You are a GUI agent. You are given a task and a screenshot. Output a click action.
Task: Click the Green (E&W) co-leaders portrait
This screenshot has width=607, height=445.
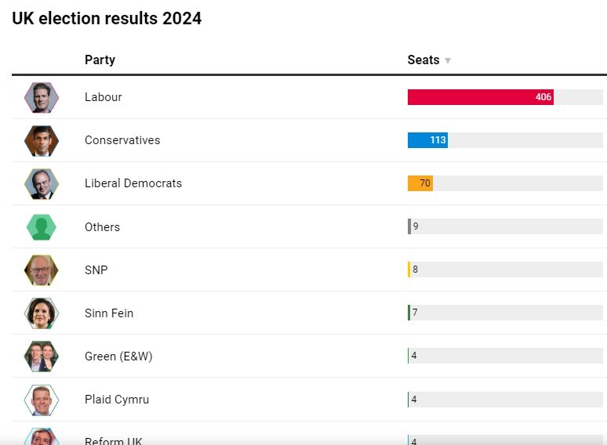click(41, 356)
